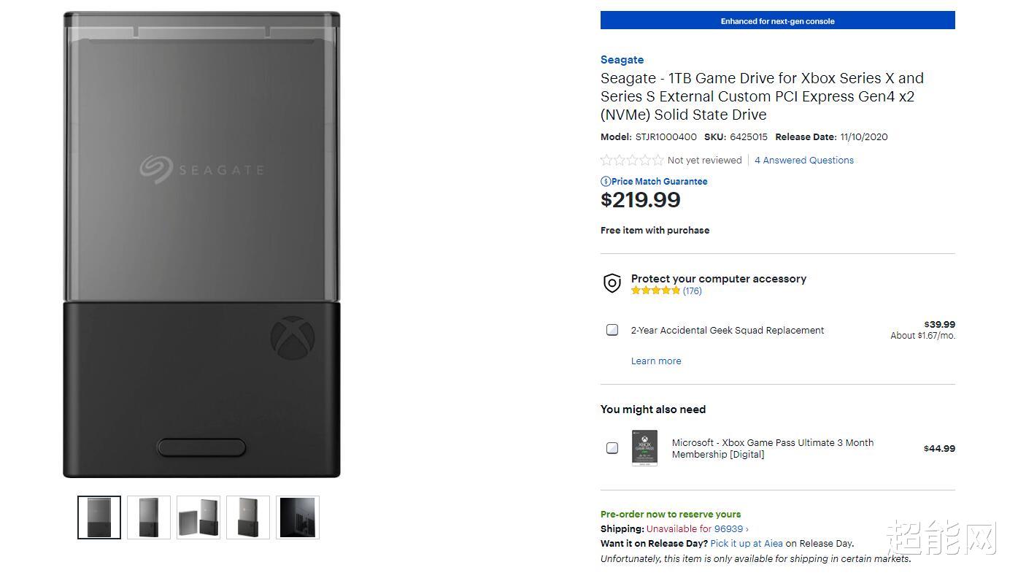Click the yellow five-star rating for protection plan

pos(655,290)
